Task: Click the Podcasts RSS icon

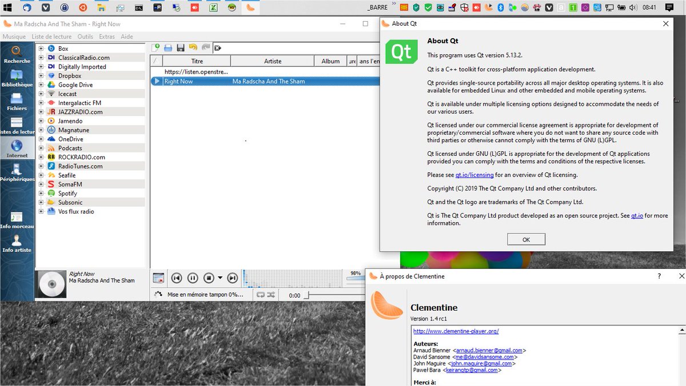Action: (51, 148)
